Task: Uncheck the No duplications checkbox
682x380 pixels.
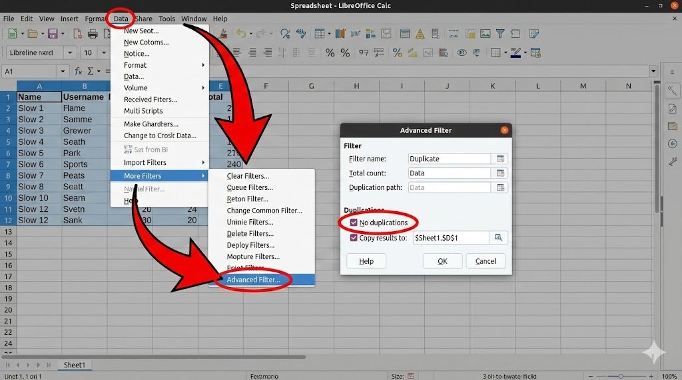Action: 354,223
